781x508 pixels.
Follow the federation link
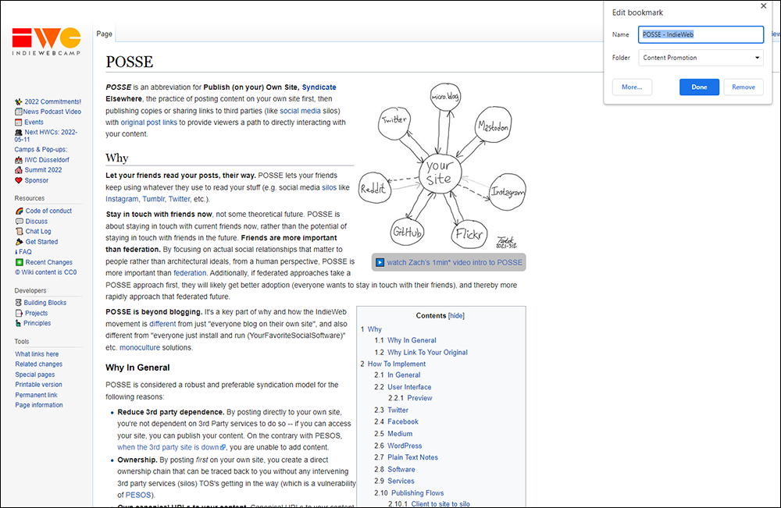click(x=190, y=273)
